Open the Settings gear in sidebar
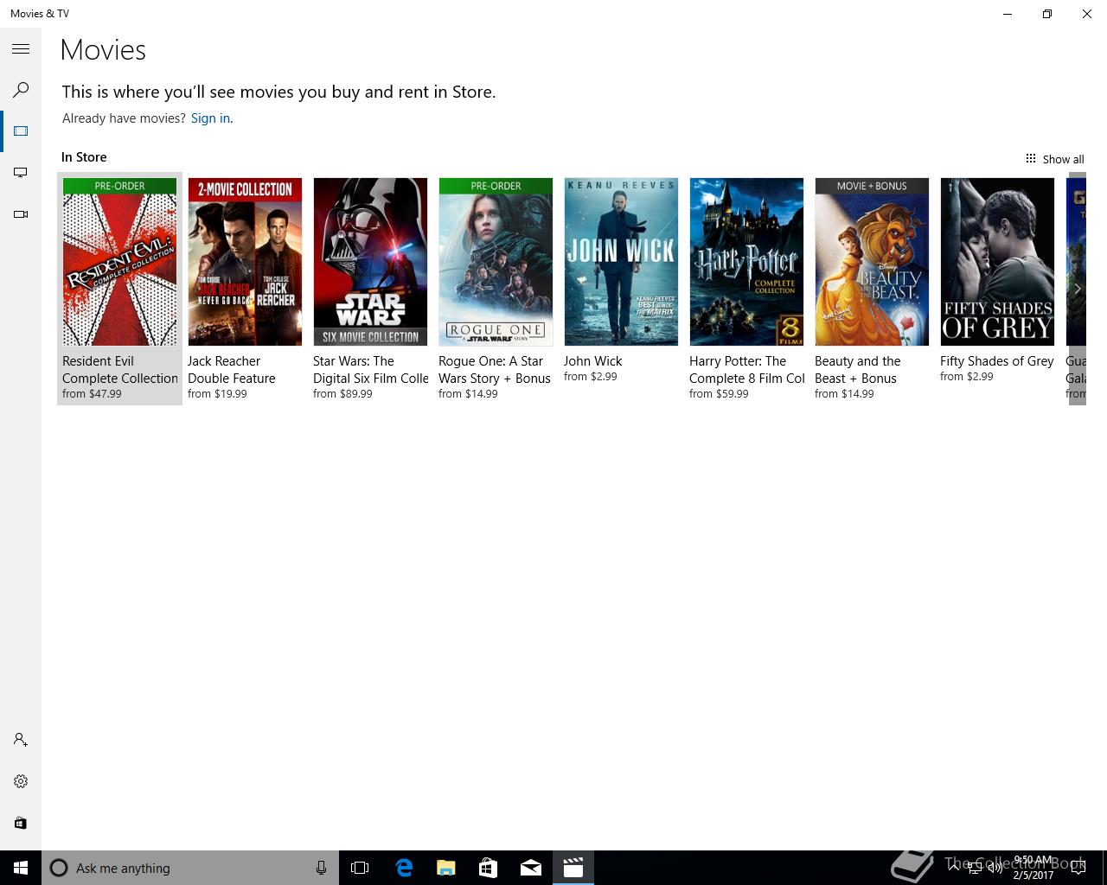 coord(21,781)
